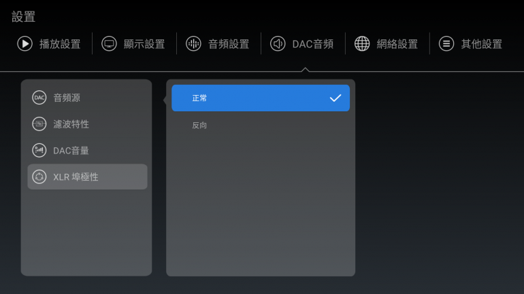Click the checkmark on the 正常 row
Image resolution: width=524 pixels, height=294 pixels.
(x=335, y=98)
